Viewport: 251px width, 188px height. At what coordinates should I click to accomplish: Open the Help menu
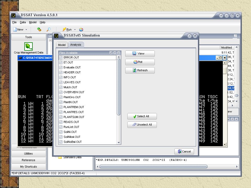tap(42, 22)
